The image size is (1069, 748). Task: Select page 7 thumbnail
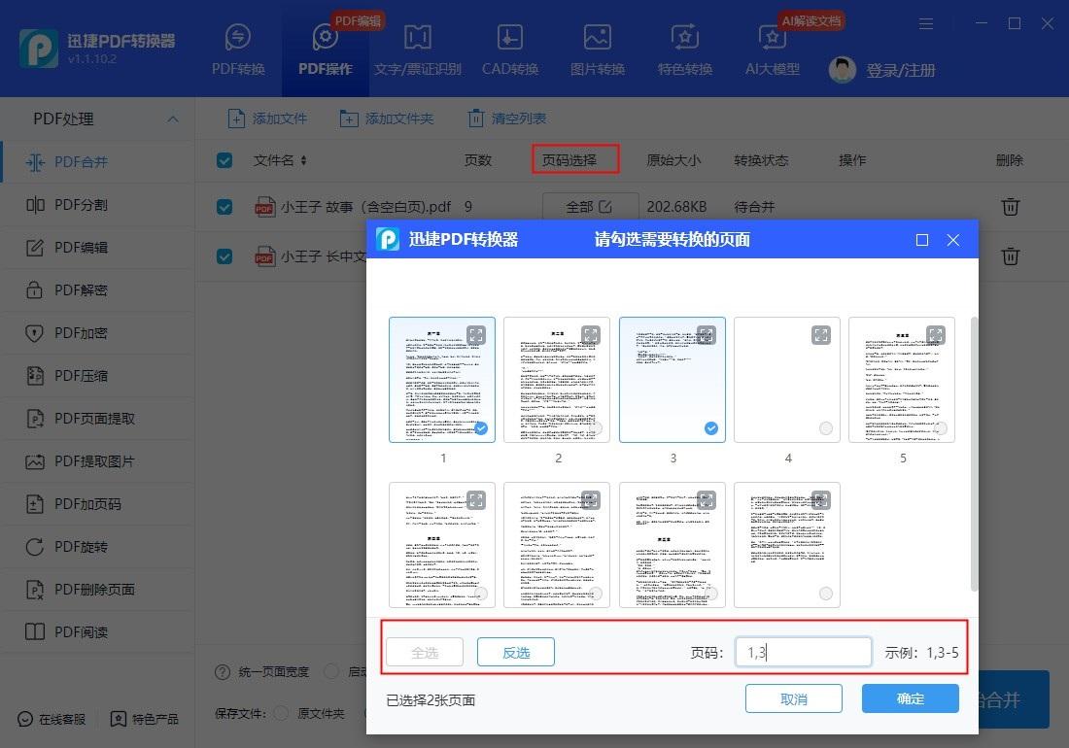[557, 545]
